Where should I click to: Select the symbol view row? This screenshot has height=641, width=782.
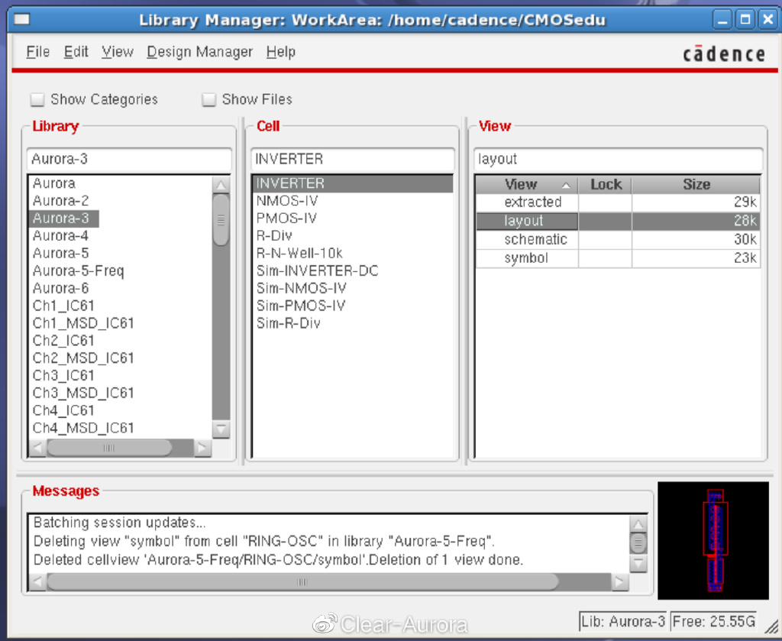click(618, 258)
